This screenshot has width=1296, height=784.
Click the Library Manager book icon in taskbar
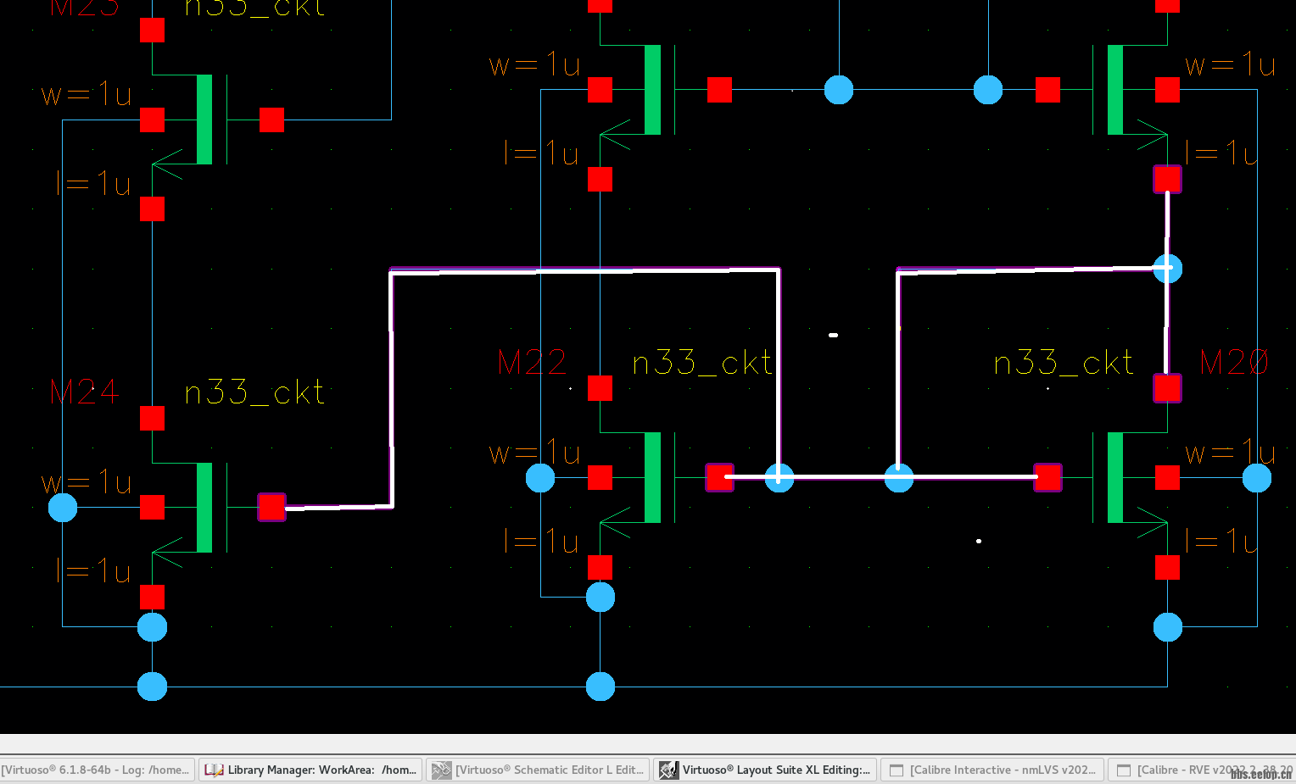pos(214,770)
